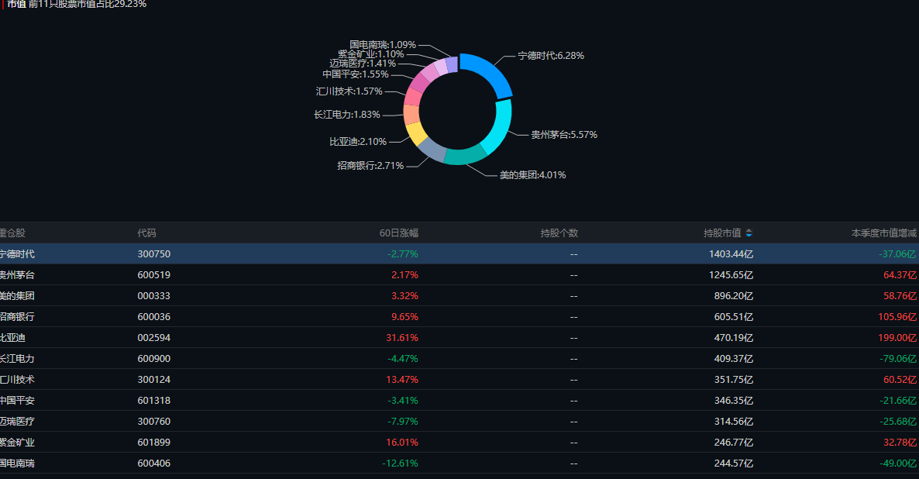Click the quarterly change value 60.52亿
The width and height of the screenshot is (919, 479).
click(900, 380)
